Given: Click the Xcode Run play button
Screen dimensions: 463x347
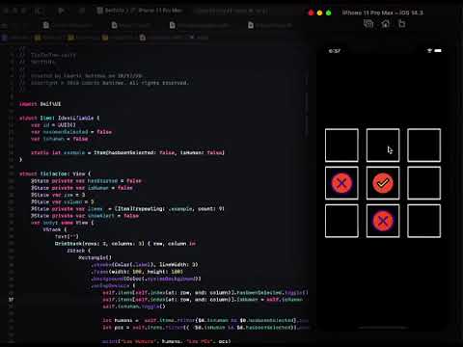Looking at the screenshot, I should (61, 11).
